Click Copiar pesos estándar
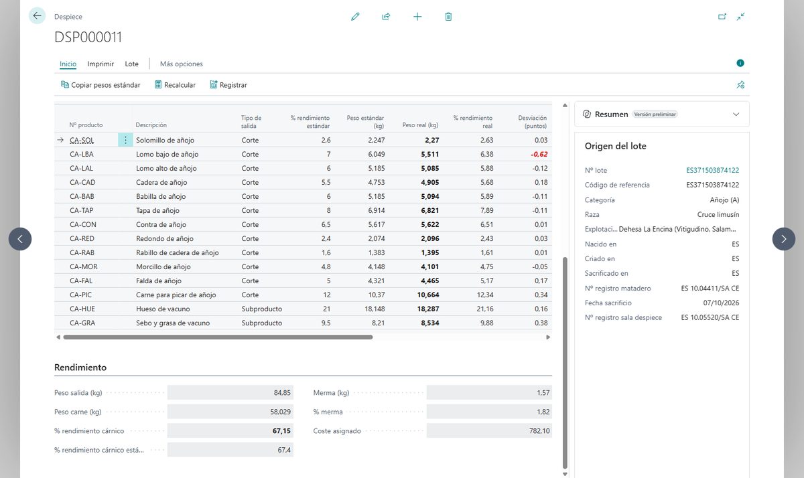This screenshot has height=478, width=804. [x=100, y=85]
